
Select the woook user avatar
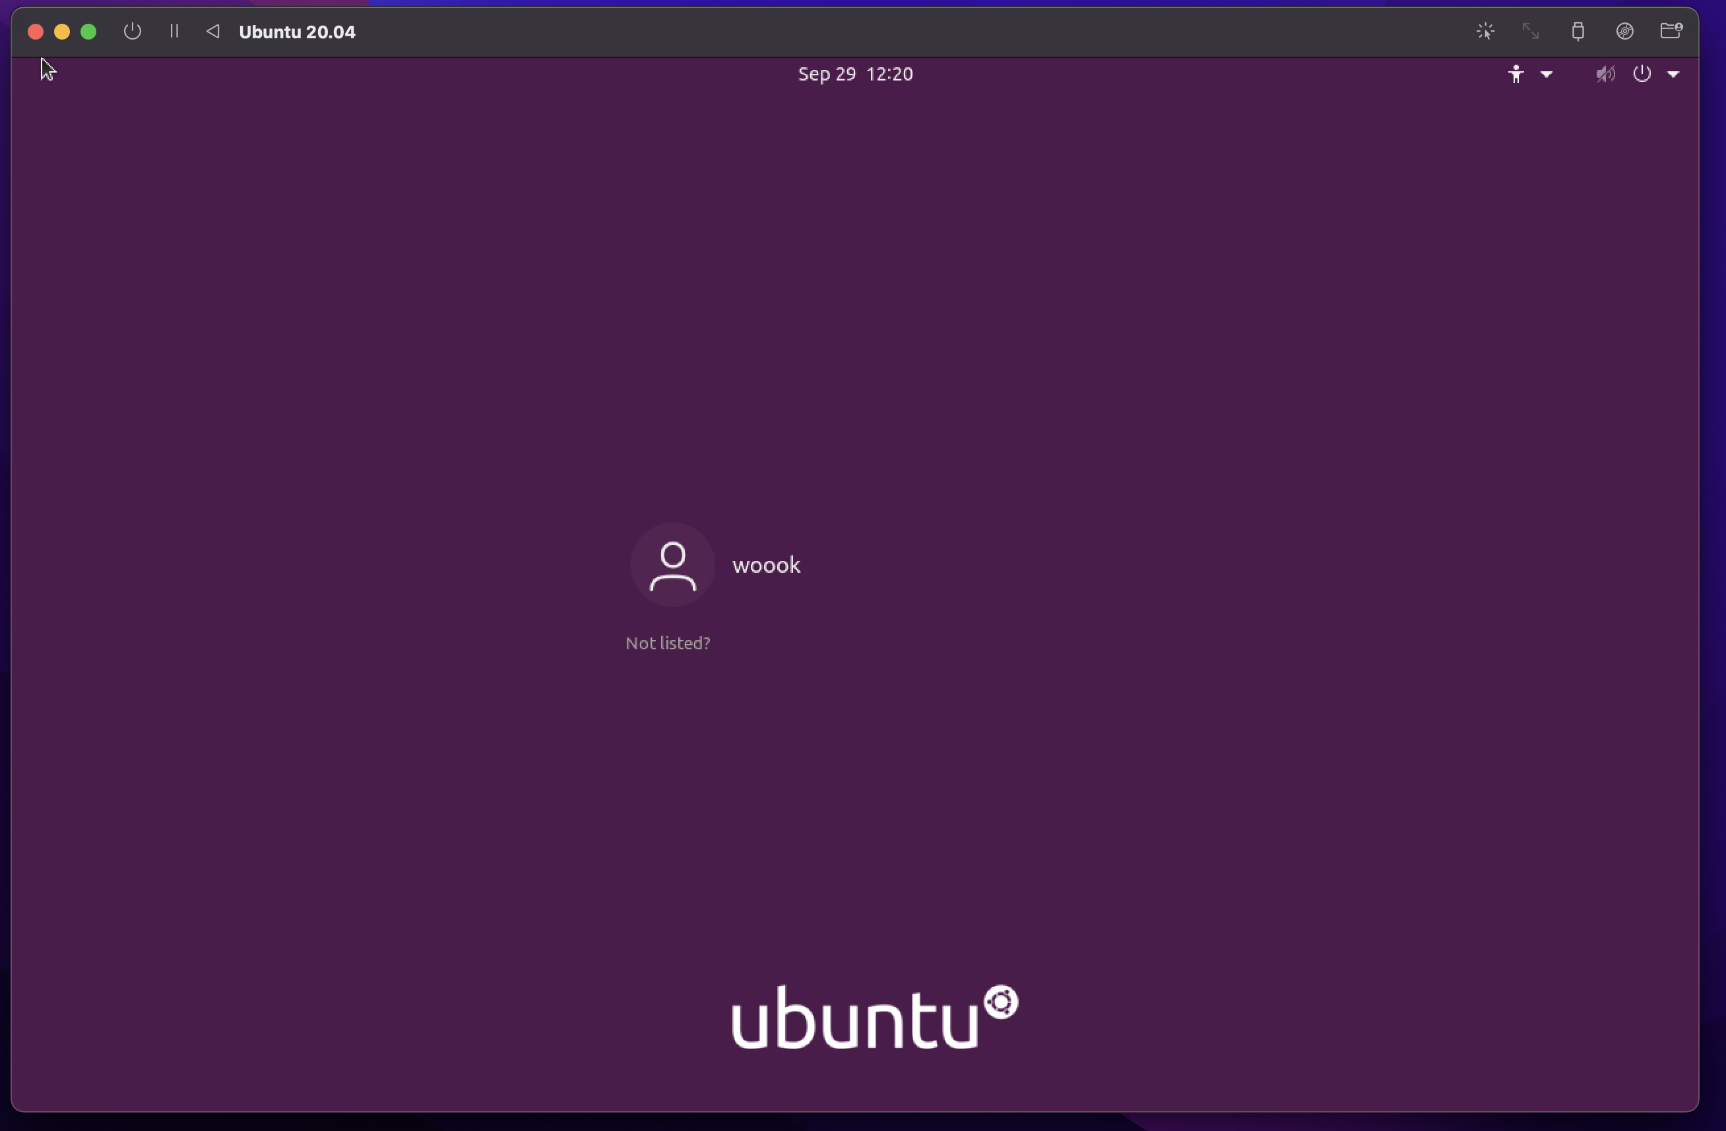pos(672,565)
